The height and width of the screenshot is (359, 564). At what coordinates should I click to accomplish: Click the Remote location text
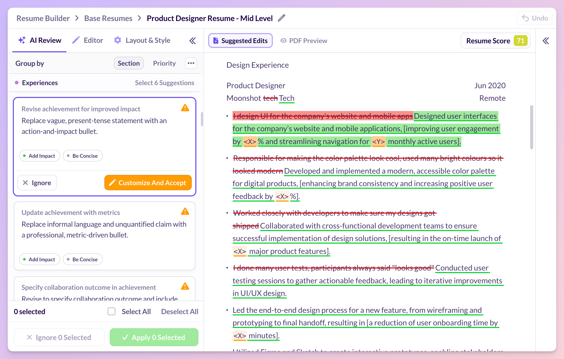[x=492, y=98]
